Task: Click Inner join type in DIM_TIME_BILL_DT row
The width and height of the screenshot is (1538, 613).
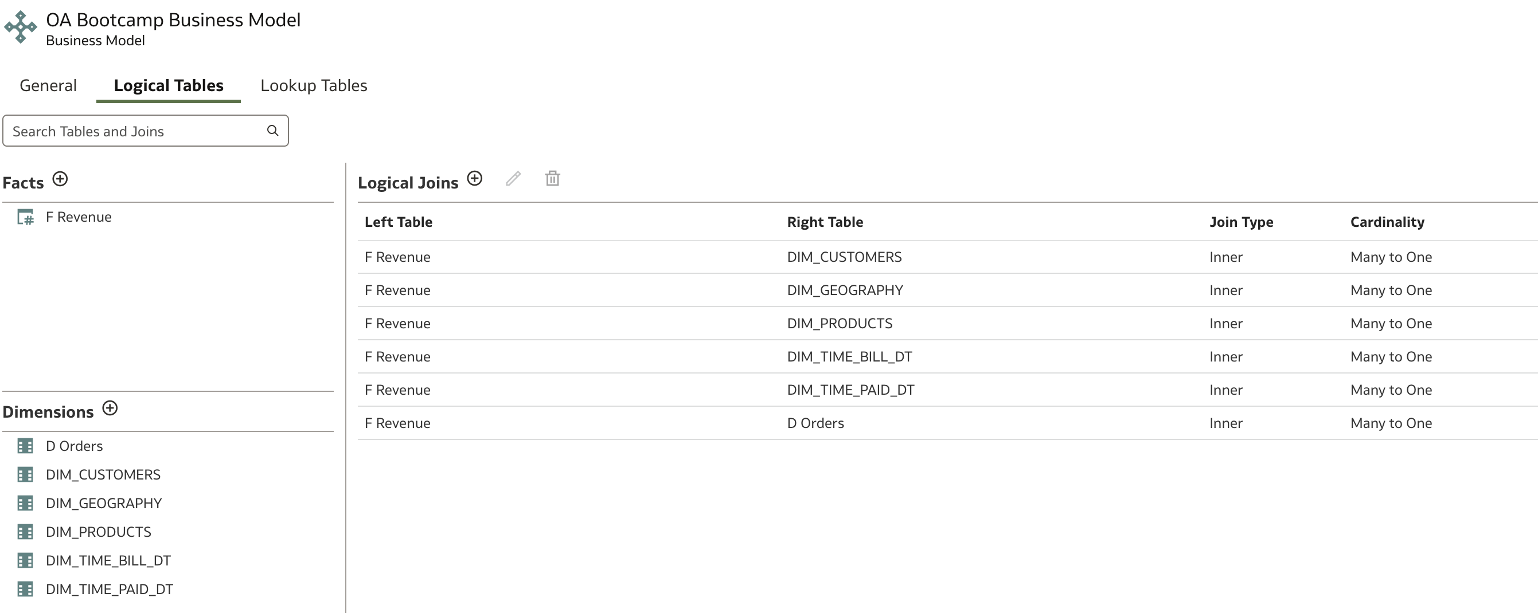Action: coord(1225,357)
